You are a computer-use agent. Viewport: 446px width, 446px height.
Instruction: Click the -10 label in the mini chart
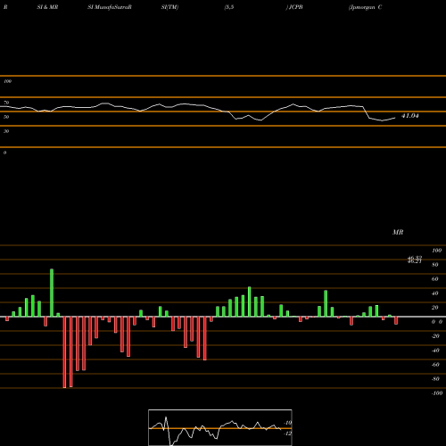pyautogui.click(x=288, y=423)
